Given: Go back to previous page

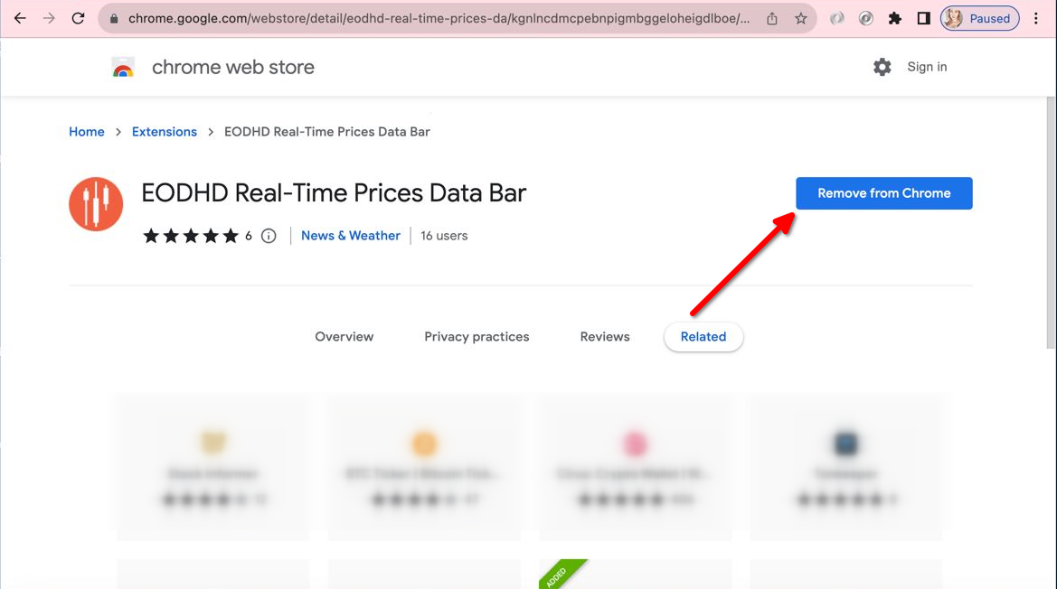Looking at the screenshot, I should click(x=20, y=18).
